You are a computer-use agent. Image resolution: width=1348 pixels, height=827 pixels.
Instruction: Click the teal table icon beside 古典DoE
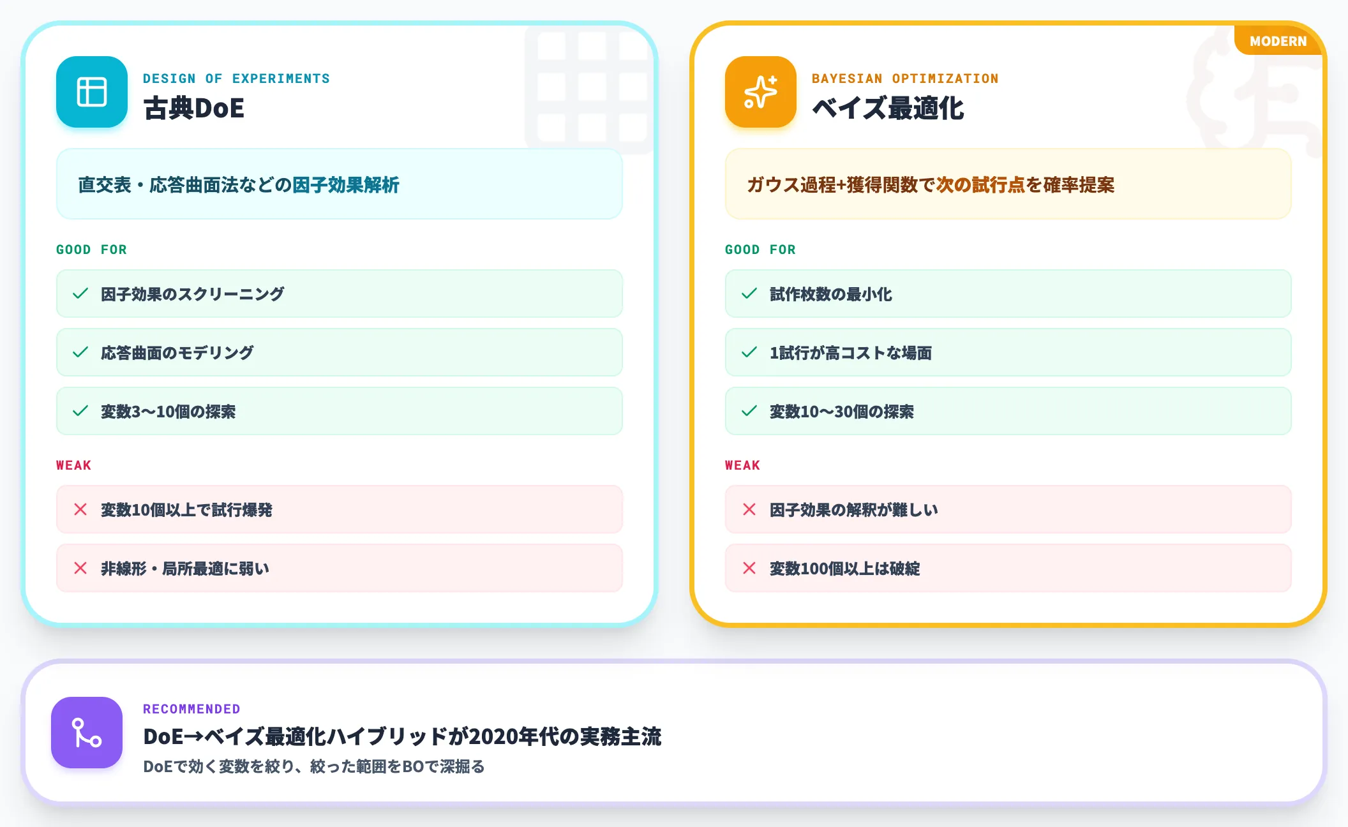[x=92, y=92]
